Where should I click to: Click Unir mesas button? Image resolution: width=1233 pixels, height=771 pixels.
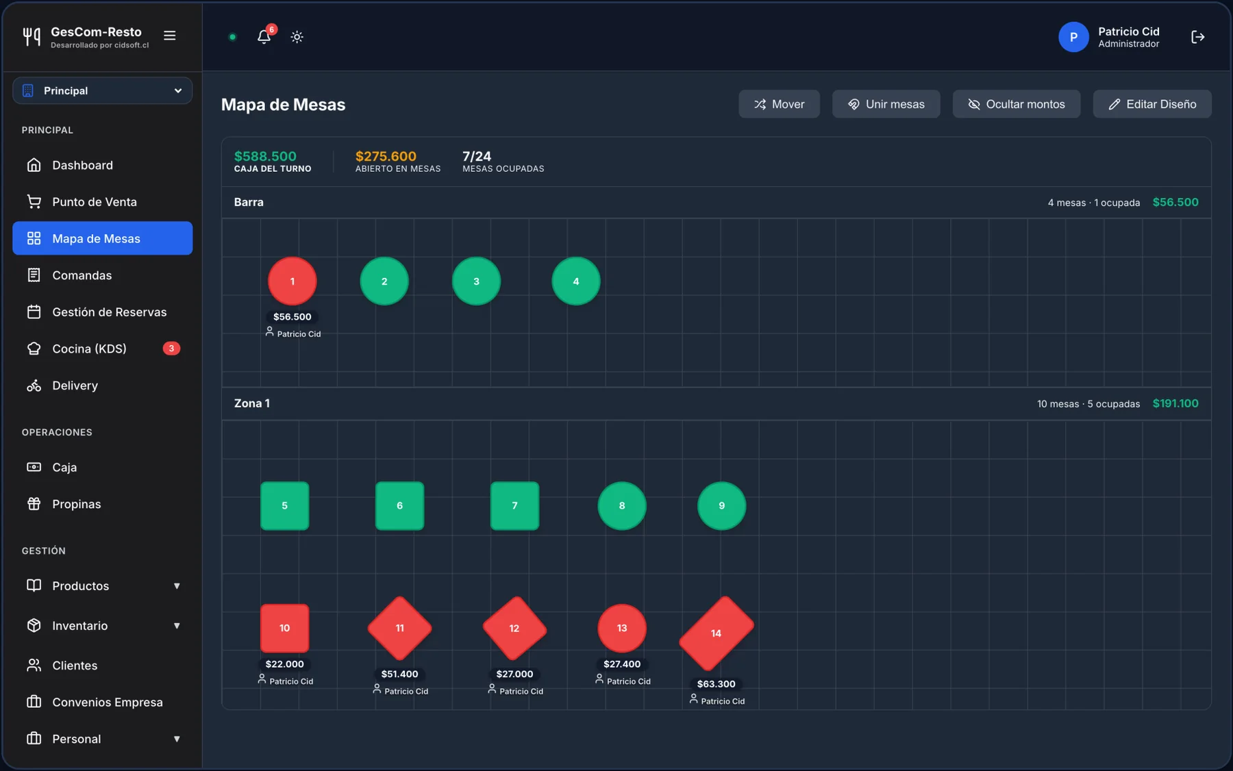tap(886, 104)
